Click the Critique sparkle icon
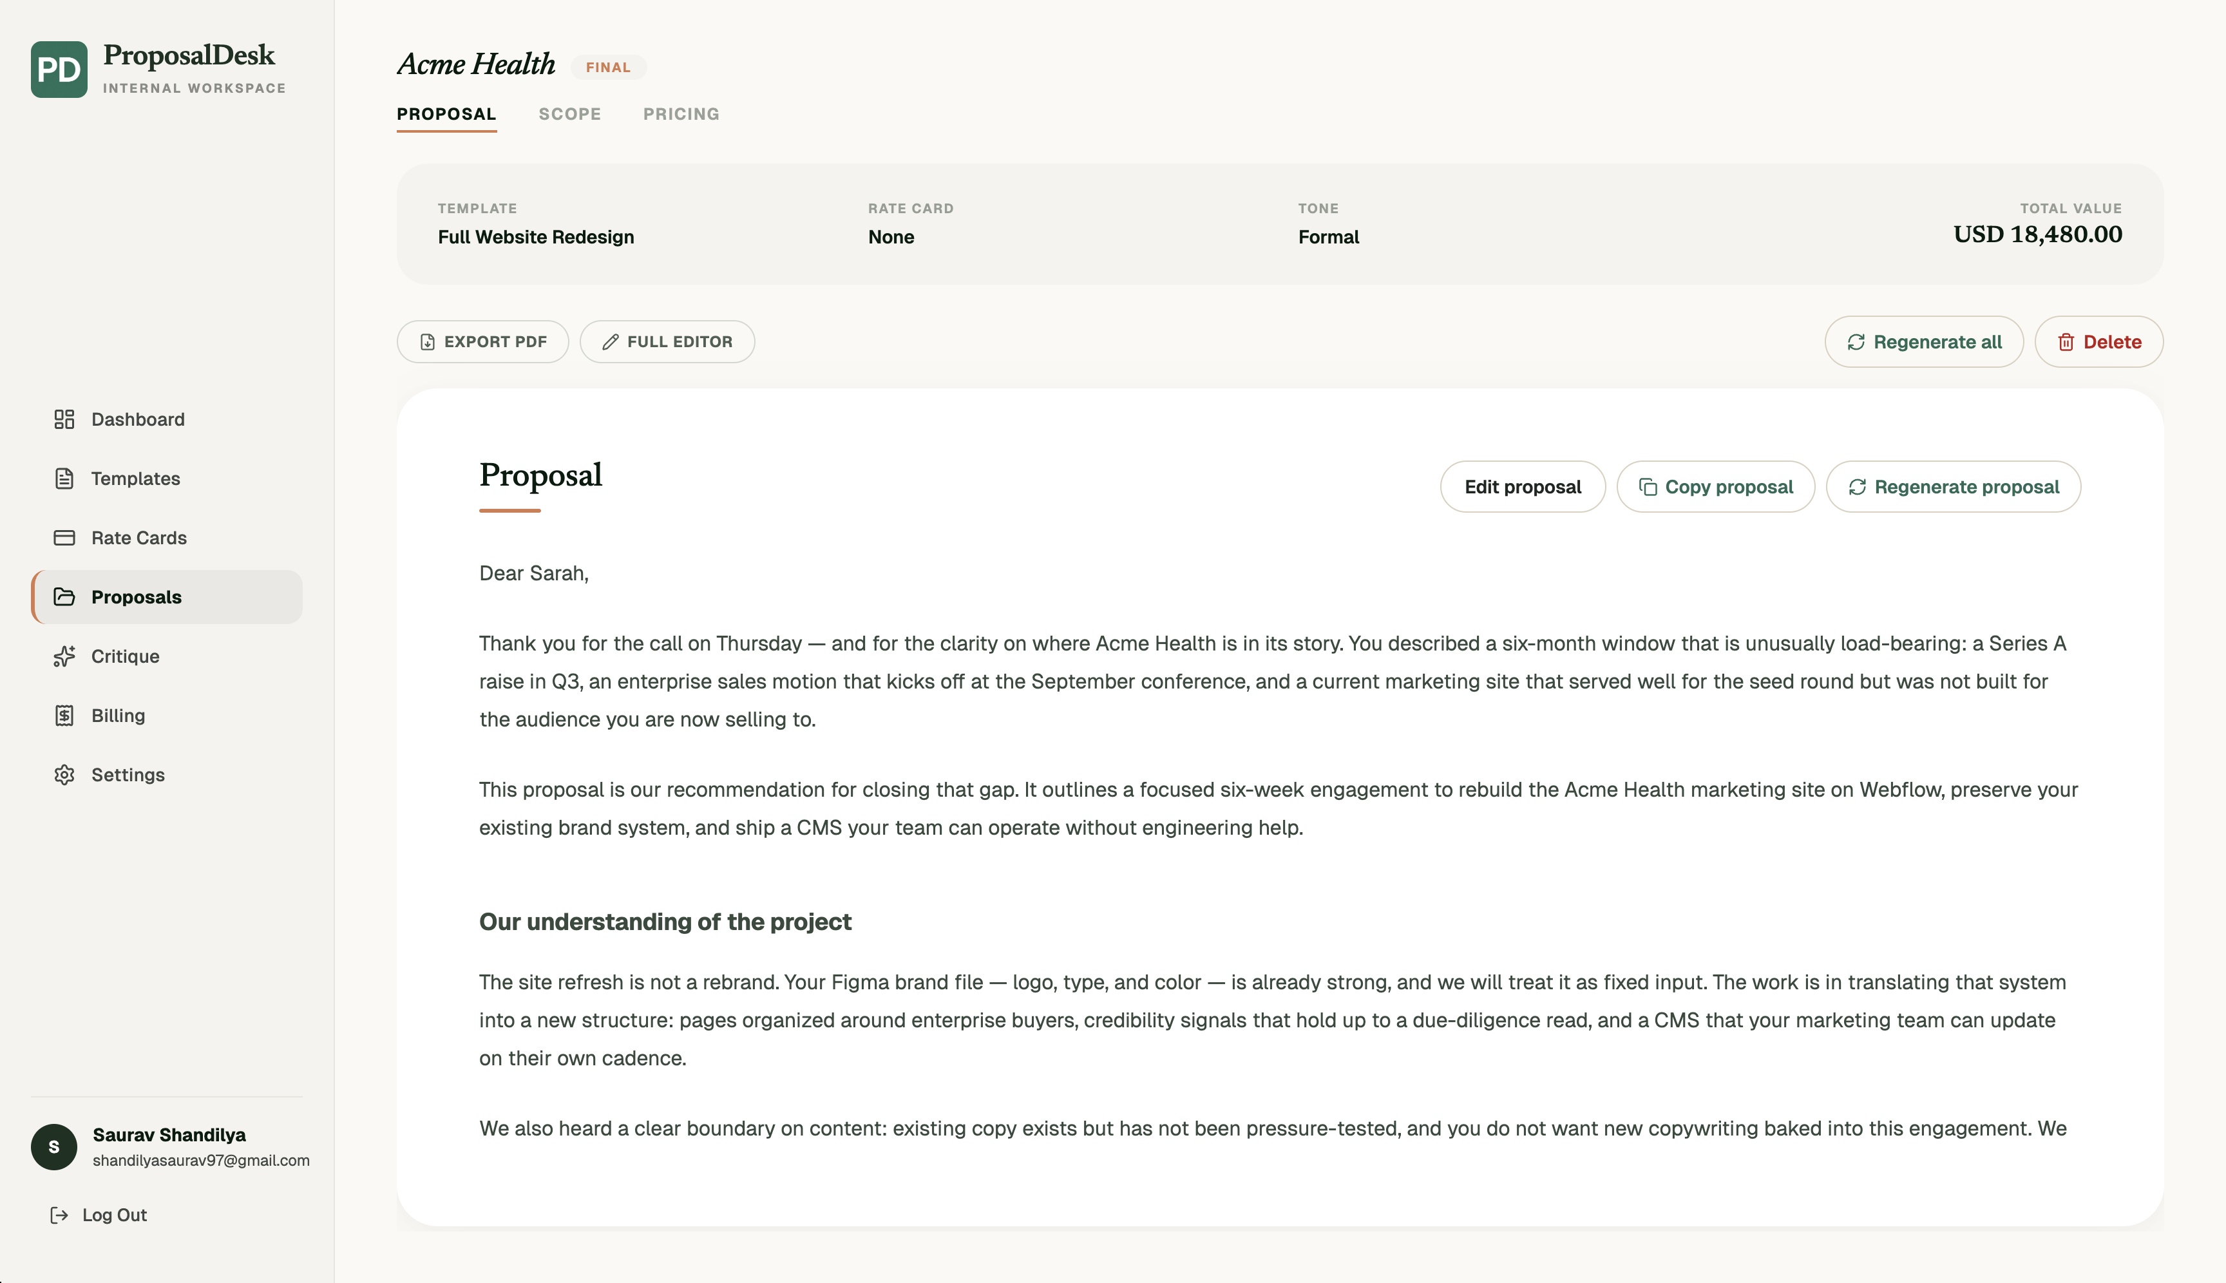This screenshot has height=1283, width=2226. (64, 656)
